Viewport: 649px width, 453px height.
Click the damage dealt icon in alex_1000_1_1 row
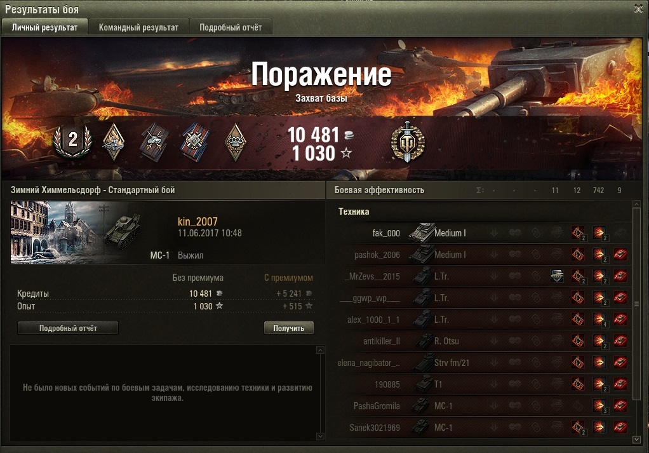coord(599,319)
